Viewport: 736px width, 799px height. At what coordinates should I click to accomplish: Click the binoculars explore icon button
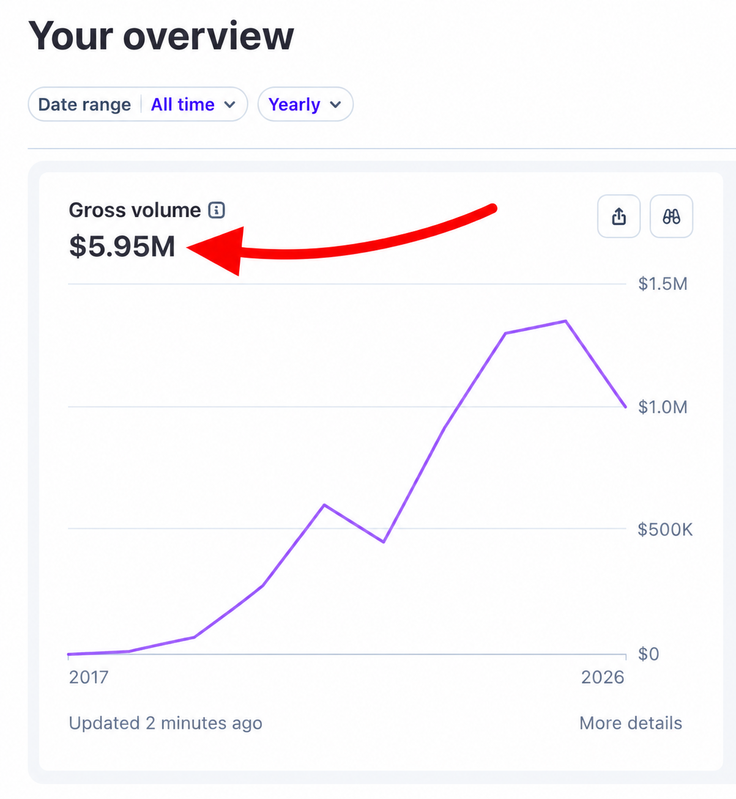[x=671, y=216]
